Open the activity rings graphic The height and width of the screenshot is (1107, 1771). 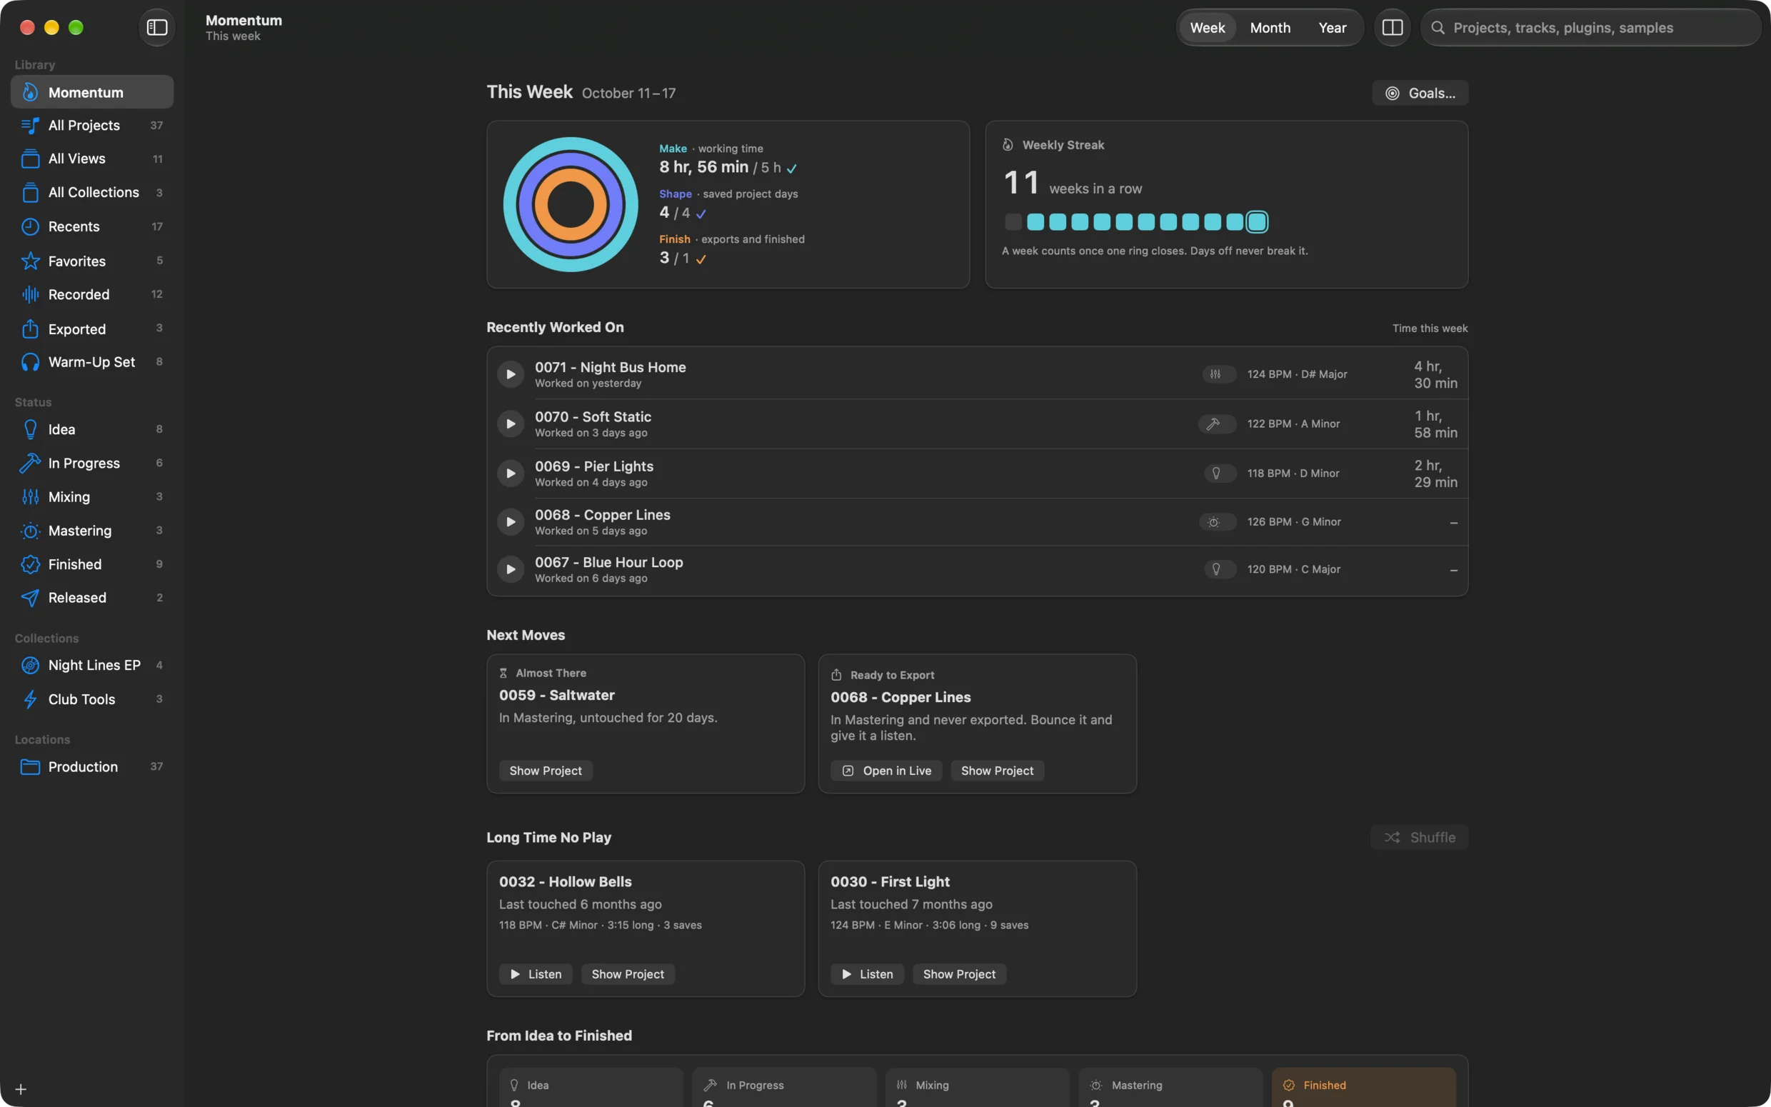pyautogui.click(x=571, y=204)
